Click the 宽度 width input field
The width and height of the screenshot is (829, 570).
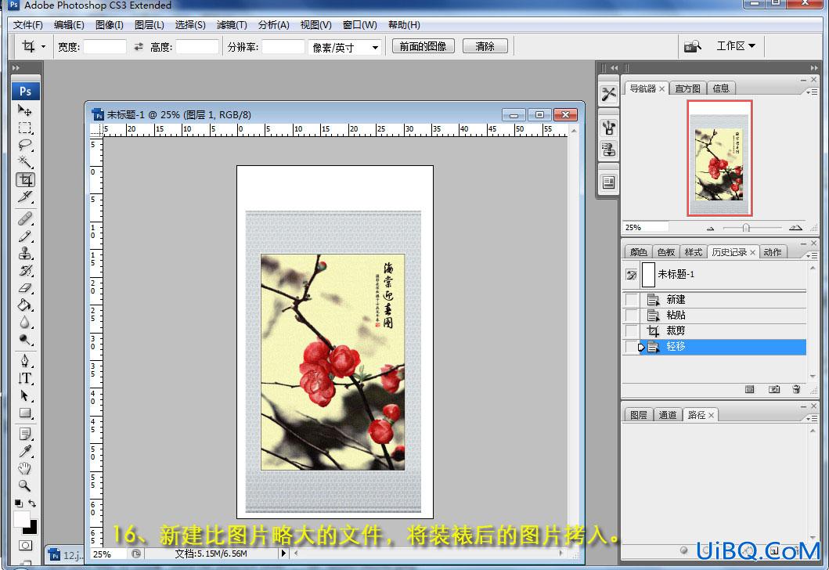pos(105,46)
